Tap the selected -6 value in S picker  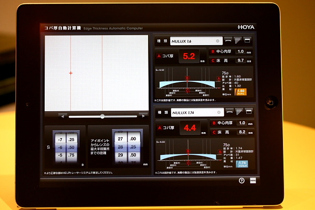(x=60, y=148)
